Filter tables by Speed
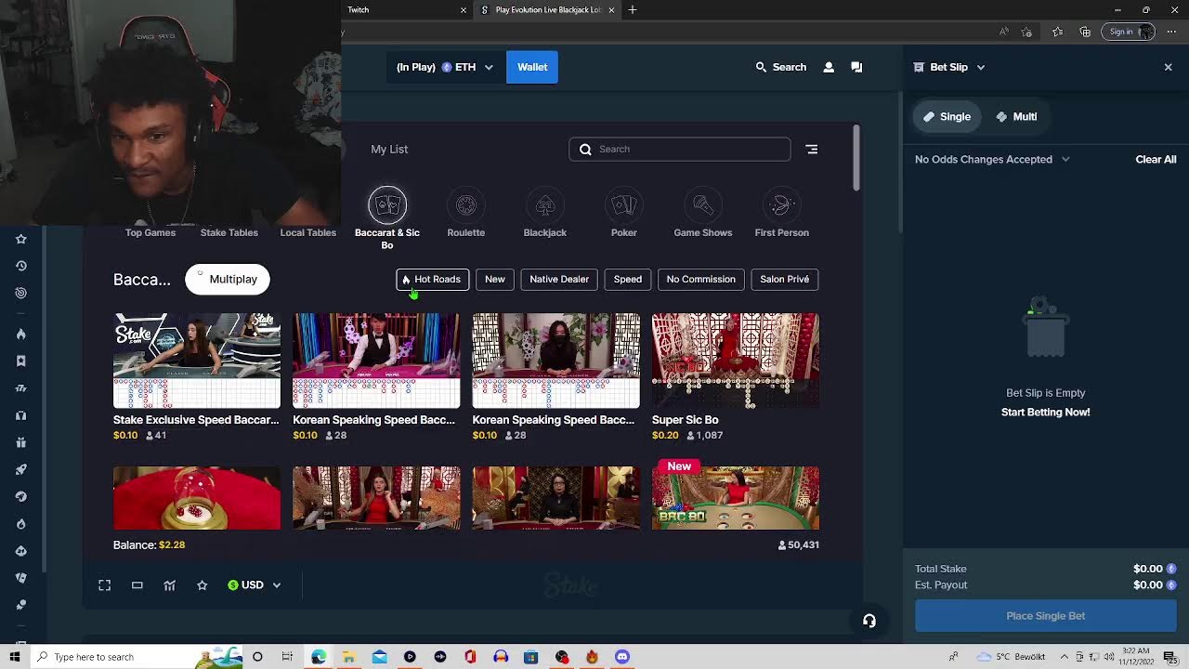This screenshot has height=669, width=1189. click(628, 280)
